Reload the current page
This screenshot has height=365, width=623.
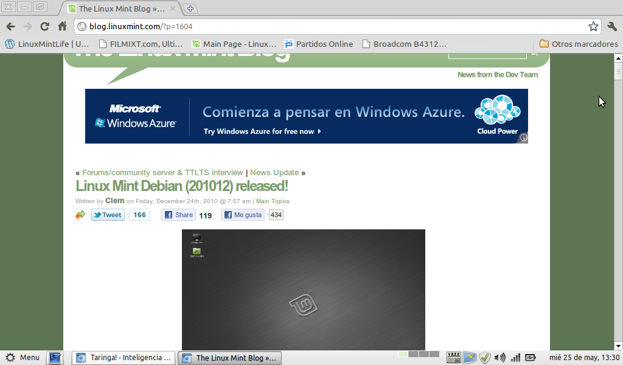point(44,27)
